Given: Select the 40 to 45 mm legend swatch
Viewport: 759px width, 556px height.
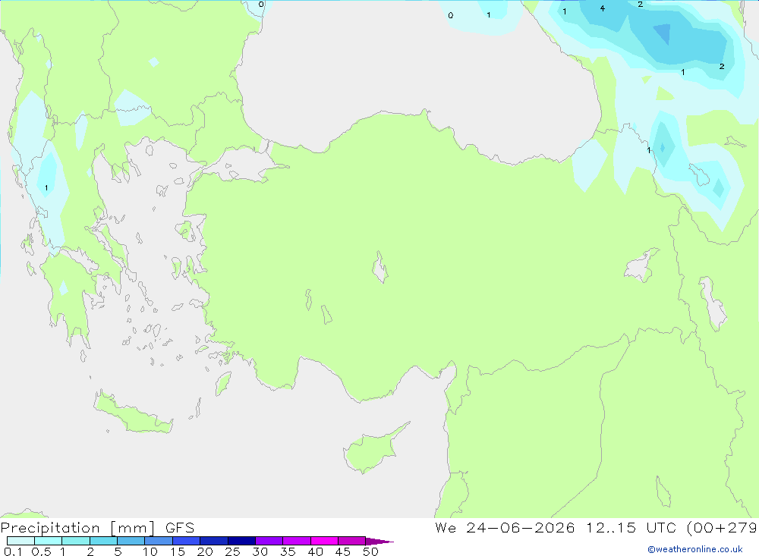Looking at the screenshot, I should [324, 541].
